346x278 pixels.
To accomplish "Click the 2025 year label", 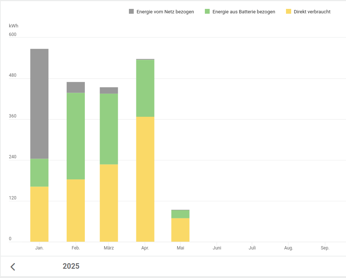I will pos(71,266).
